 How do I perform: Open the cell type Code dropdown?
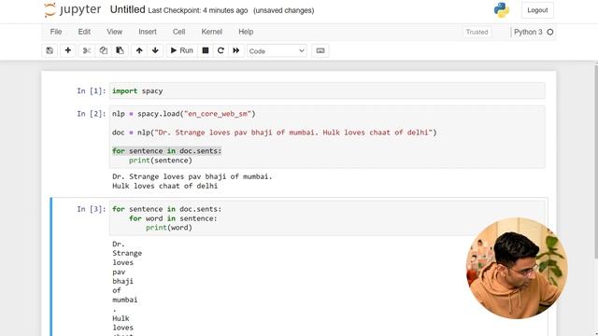[x=277, y=51]
